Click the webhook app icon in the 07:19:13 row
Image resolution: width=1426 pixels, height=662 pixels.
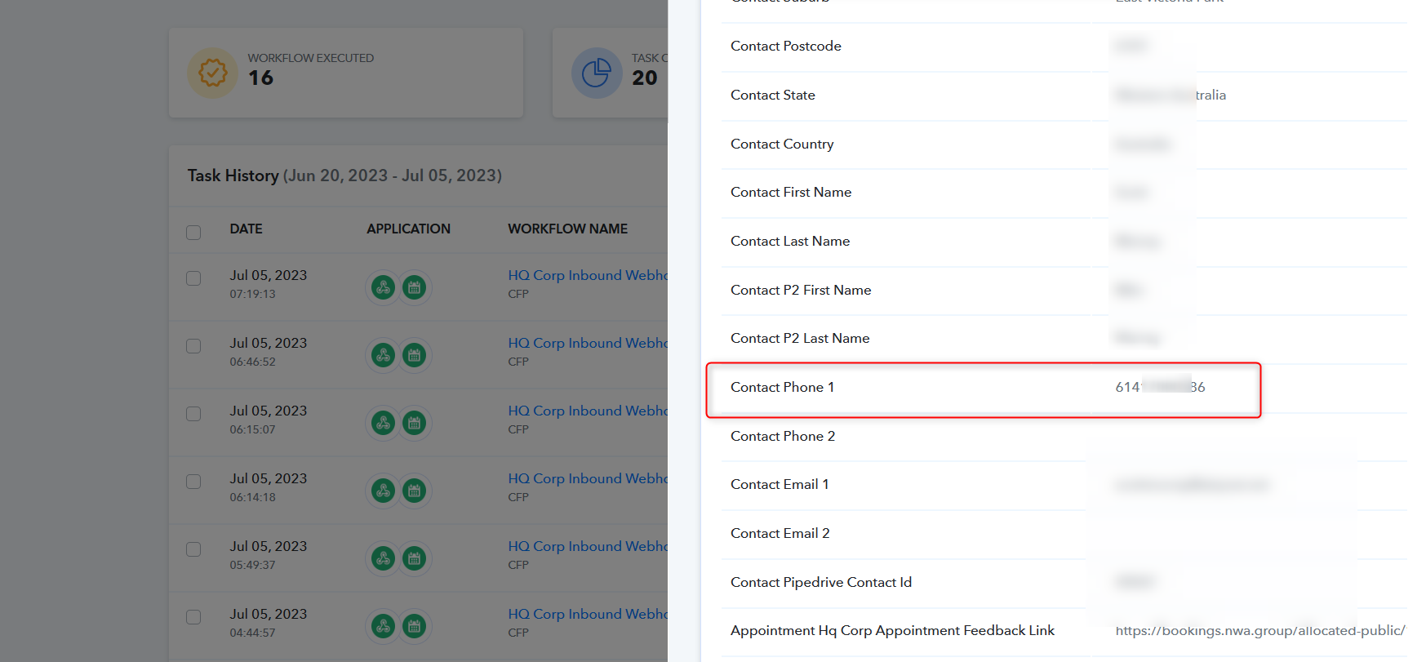(384, 287)
